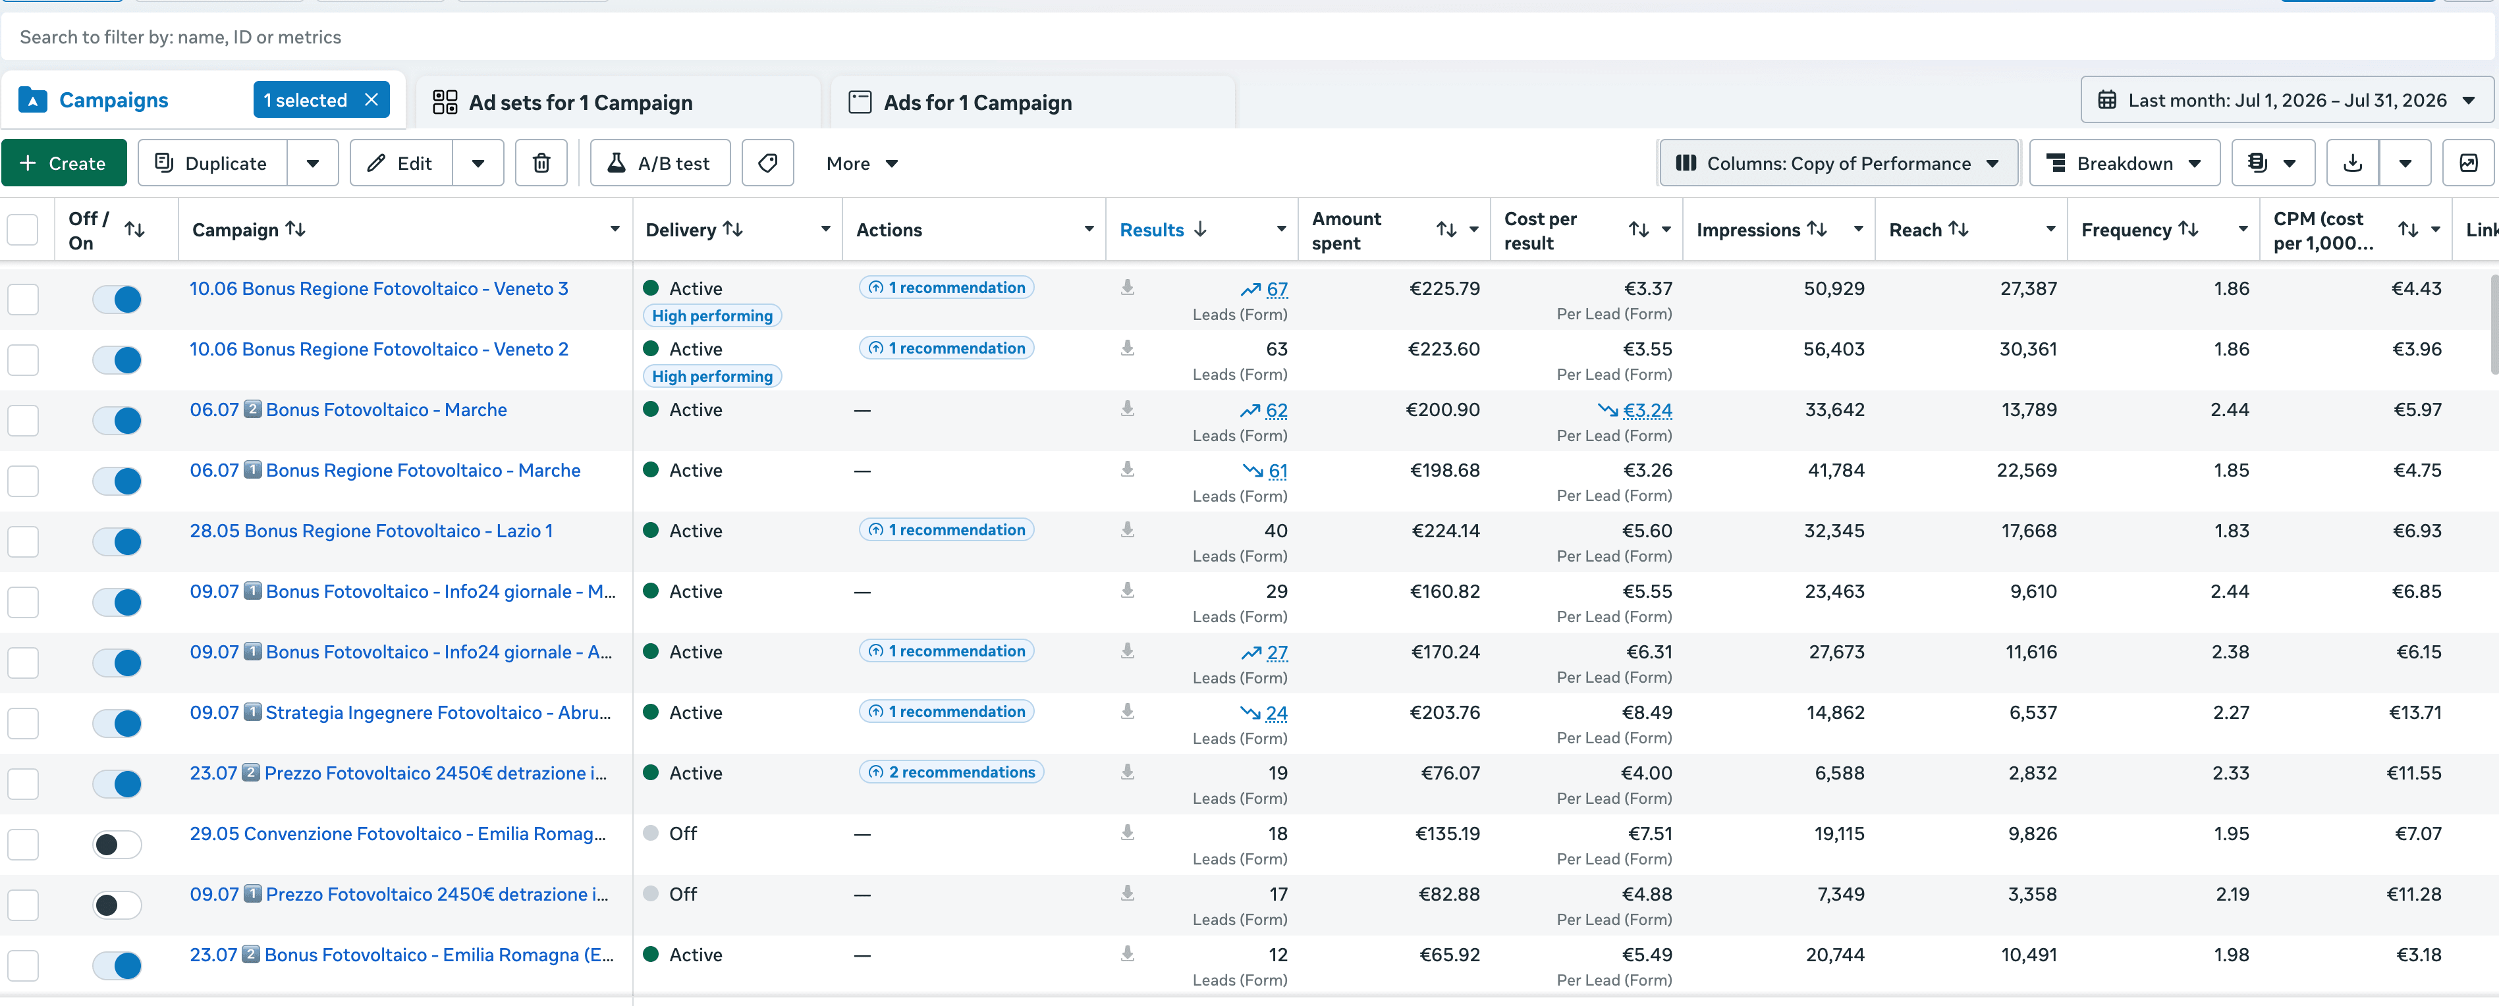Click the reports stacked icon button
Image resolution: width=2499 pixels, height=1006 pixels.
(2273, 163)
